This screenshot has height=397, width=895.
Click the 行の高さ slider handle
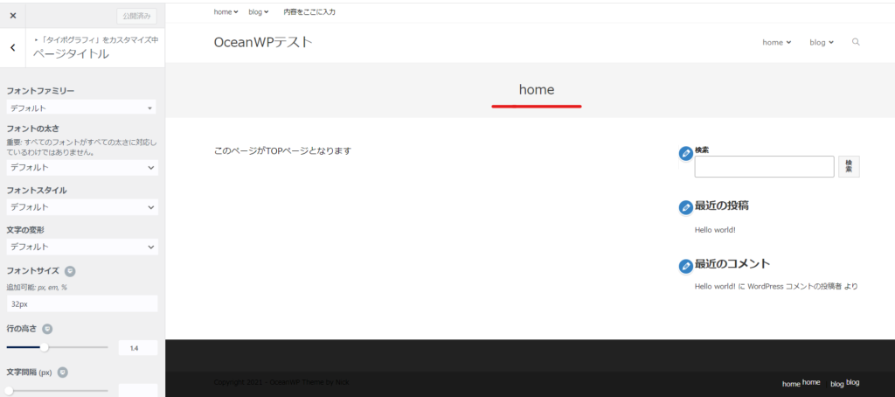tap(44, 347)
